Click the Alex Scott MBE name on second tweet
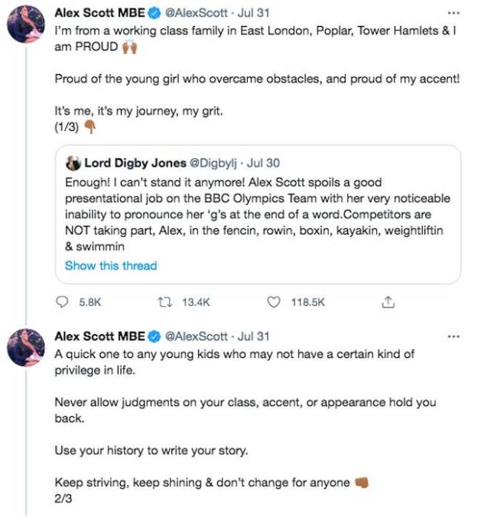This screenshot has height=517, width=488. pyautogui.click(x=99, y=337)
